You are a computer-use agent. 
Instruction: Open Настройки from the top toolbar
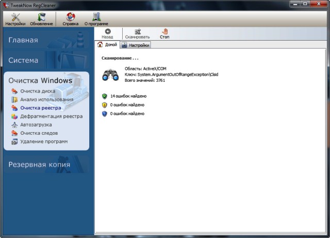(x=15, y=20)
